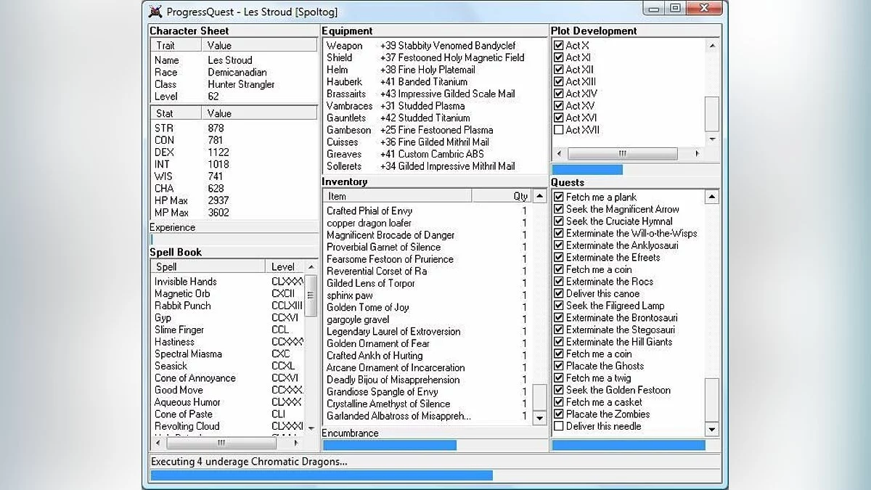Screen dimensions: 871x490
Task: Click the STR stat value 878
Action: pos(216,128)
